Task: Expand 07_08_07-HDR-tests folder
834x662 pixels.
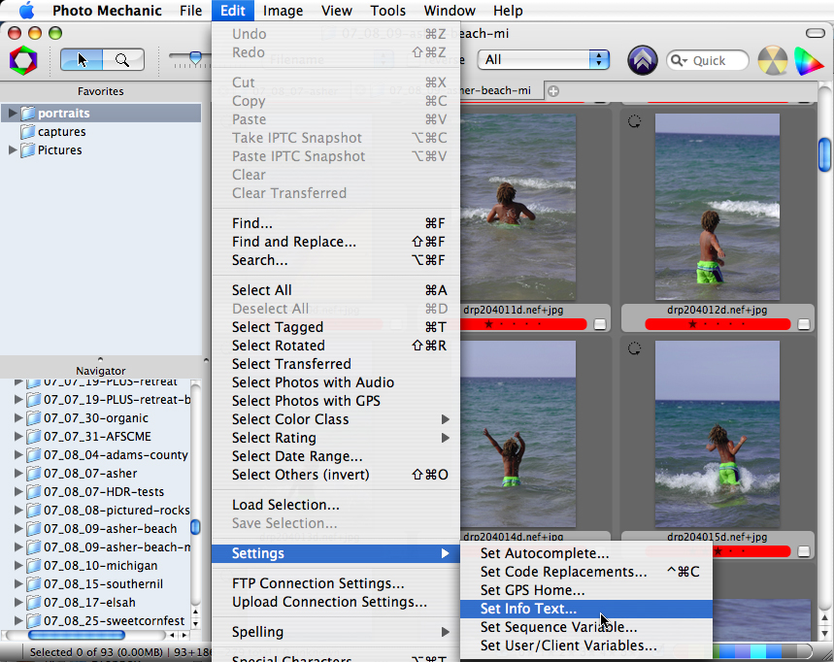Action: coord(18,492)
